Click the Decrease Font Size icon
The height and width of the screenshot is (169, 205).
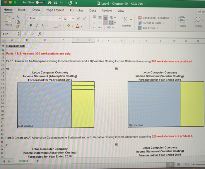85,19
